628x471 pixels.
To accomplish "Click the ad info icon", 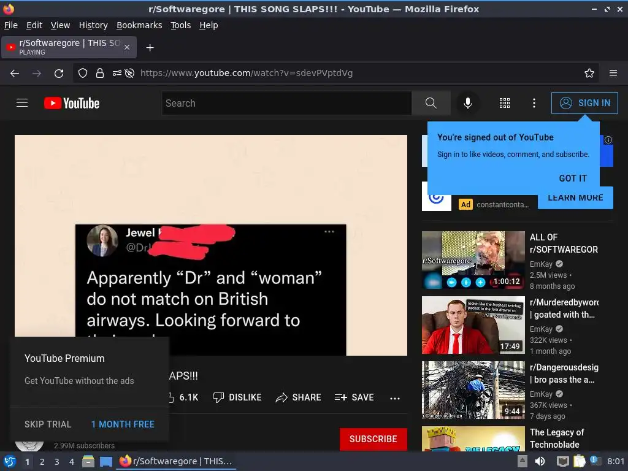I will tap(608, 140).
